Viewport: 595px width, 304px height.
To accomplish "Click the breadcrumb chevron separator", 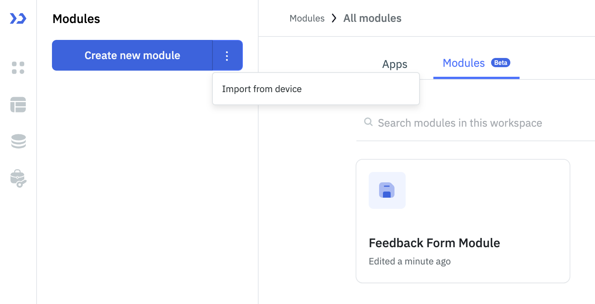I will 334,18.
